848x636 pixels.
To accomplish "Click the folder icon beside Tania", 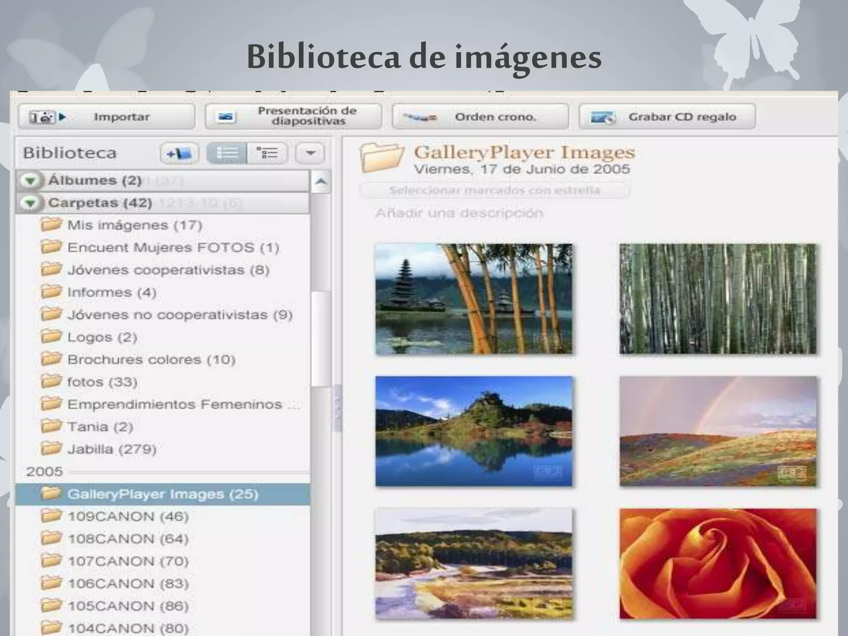I will [51, 426].
